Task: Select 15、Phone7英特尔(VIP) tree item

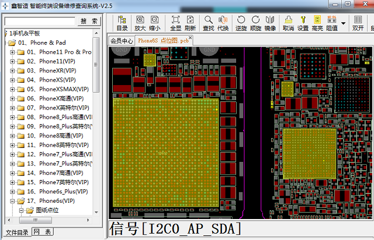Action: (x=58, y=182)
